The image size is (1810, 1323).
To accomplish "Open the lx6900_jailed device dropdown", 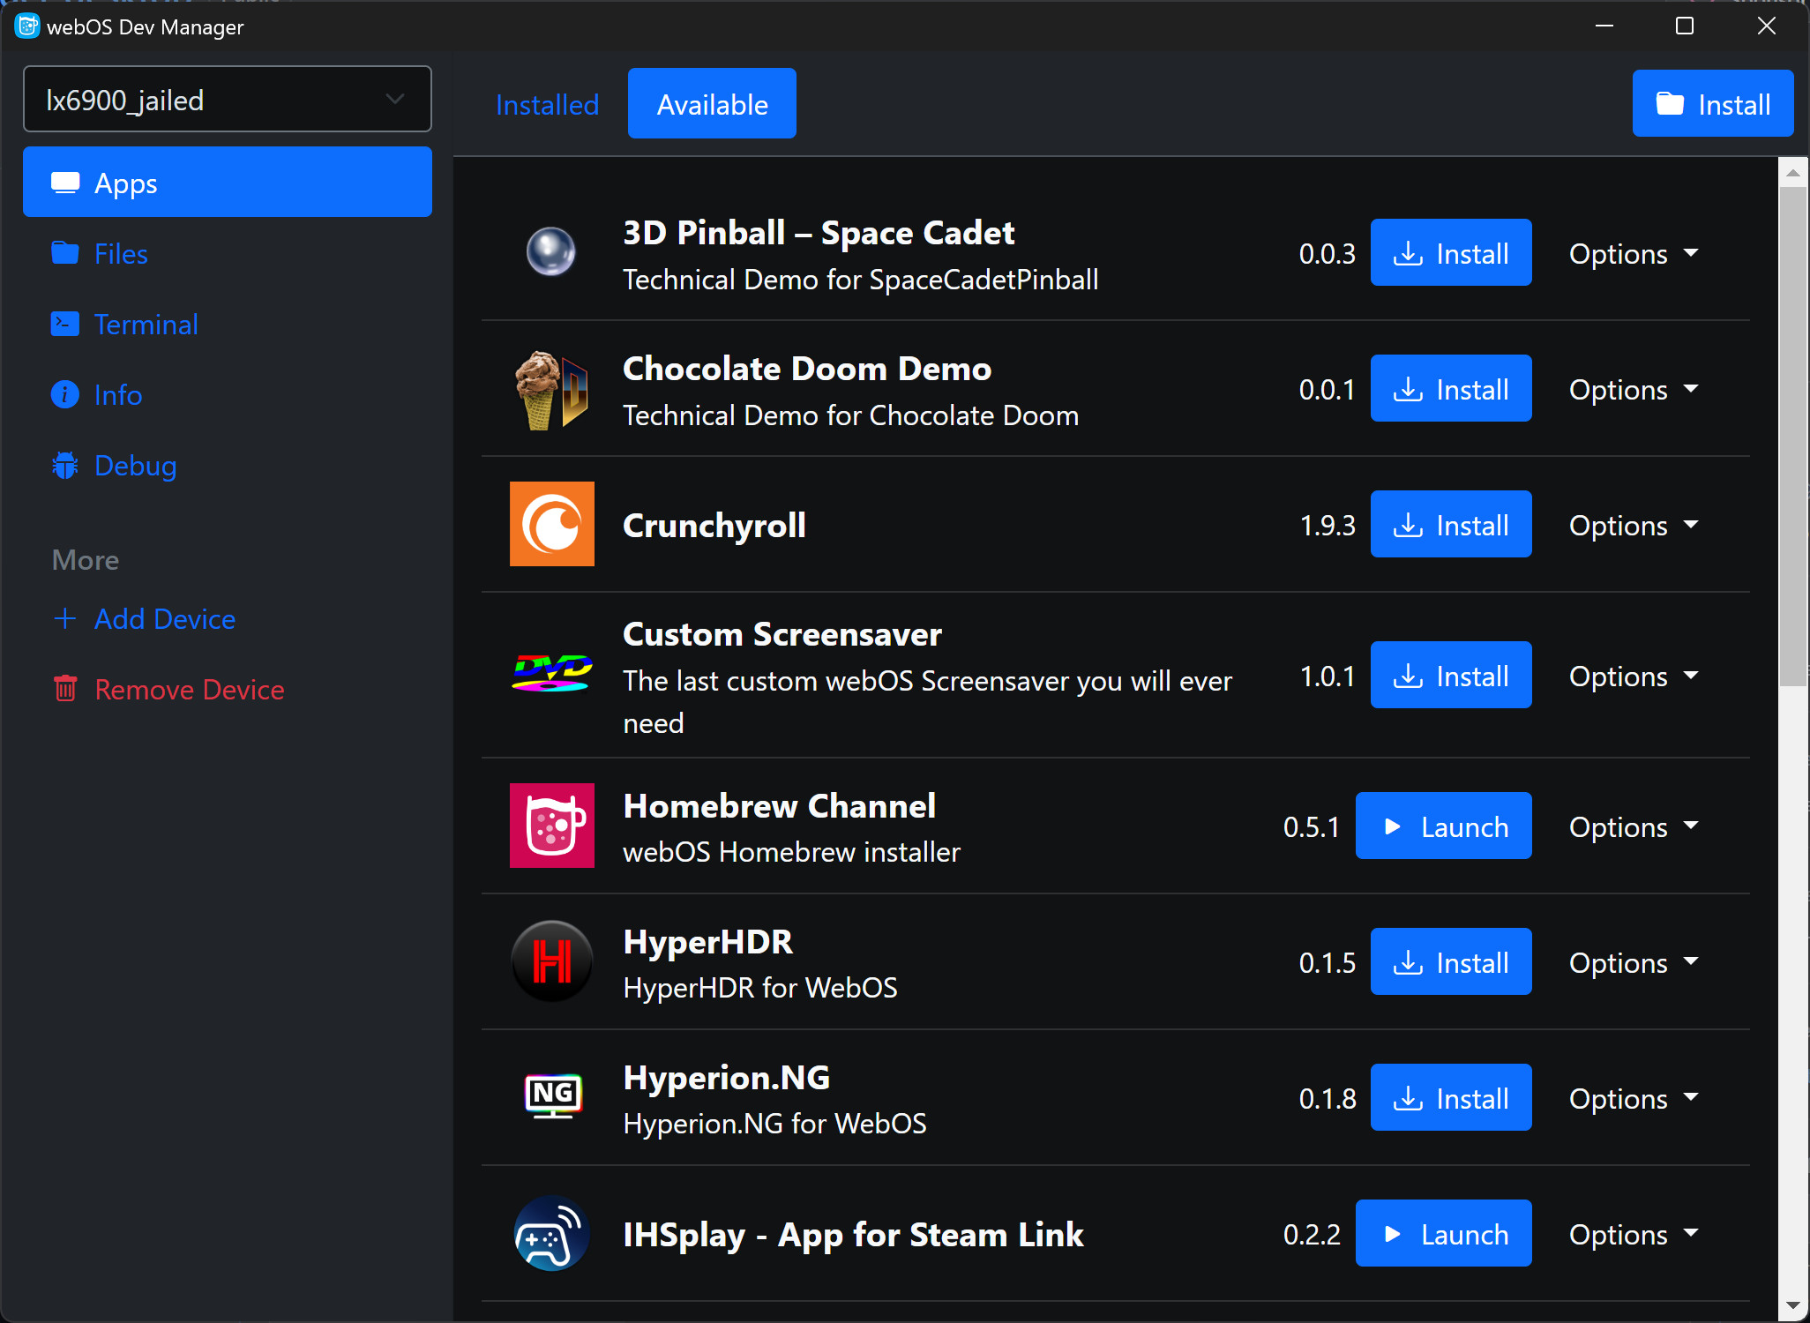I will click(x=228, y=100).
